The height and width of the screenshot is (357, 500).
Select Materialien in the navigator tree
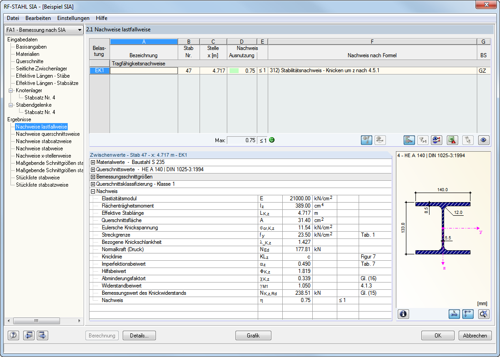point(28,54)
